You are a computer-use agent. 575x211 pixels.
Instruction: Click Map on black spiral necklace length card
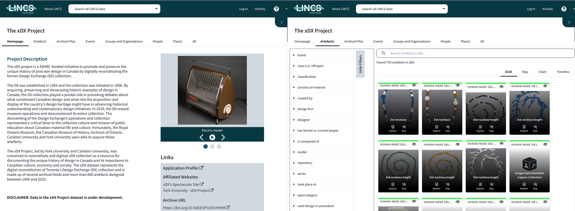point(491,128)
